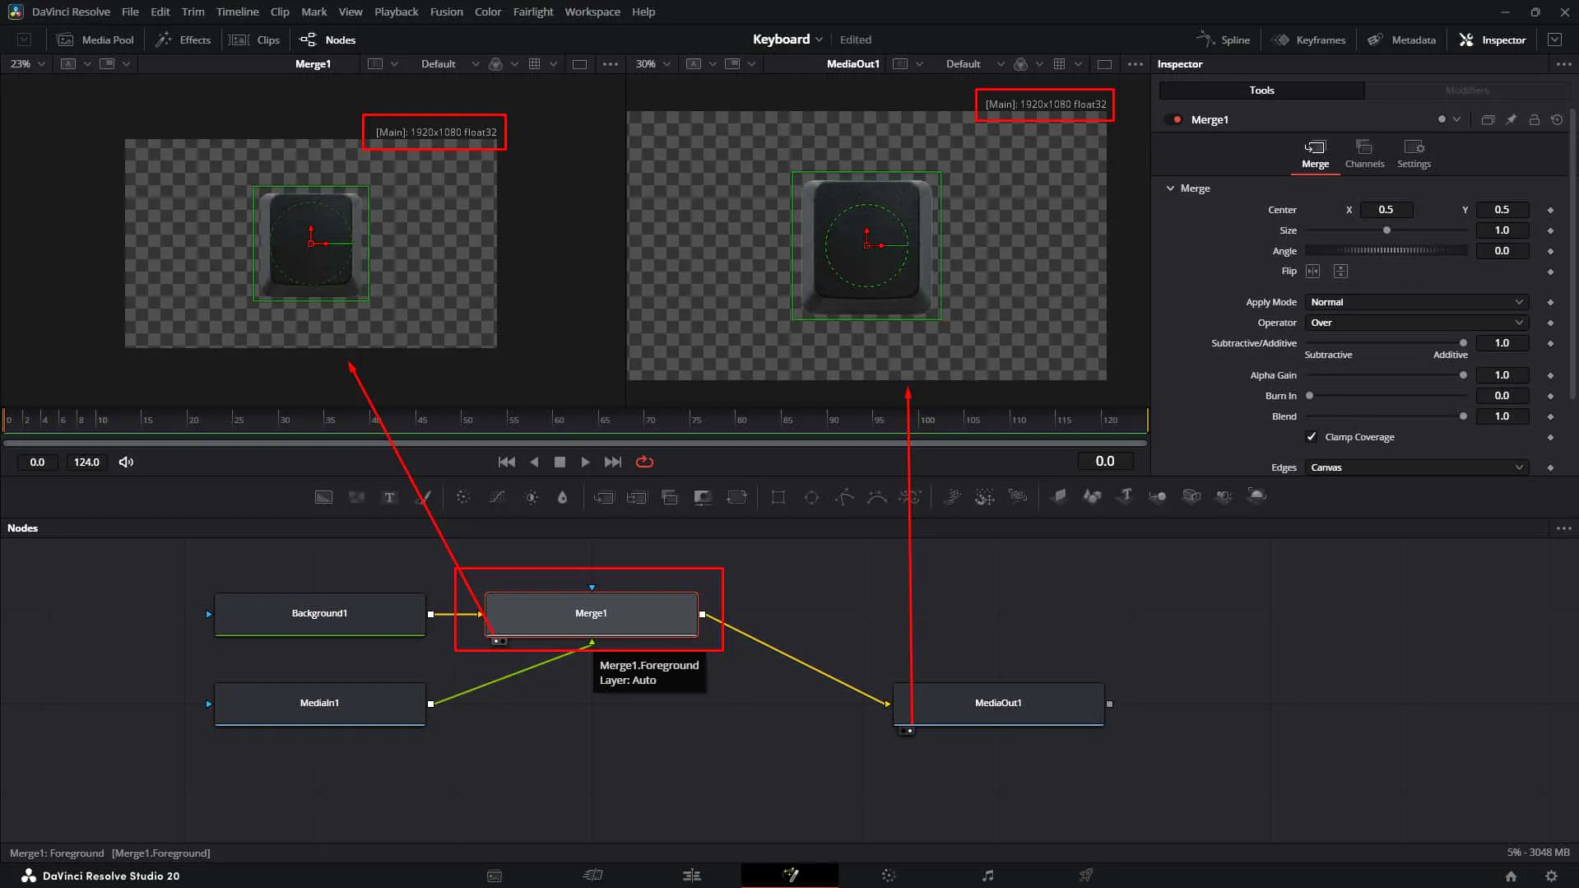Image resolution: width=1579 pixels, height=888 pixels.
Task: Add a Shape 3D node from toolbar
Action: click(1092, 496)
